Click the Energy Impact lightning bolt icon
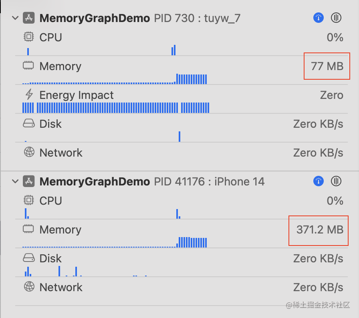This screenshot has width=359, height=318. click(29, 95)
